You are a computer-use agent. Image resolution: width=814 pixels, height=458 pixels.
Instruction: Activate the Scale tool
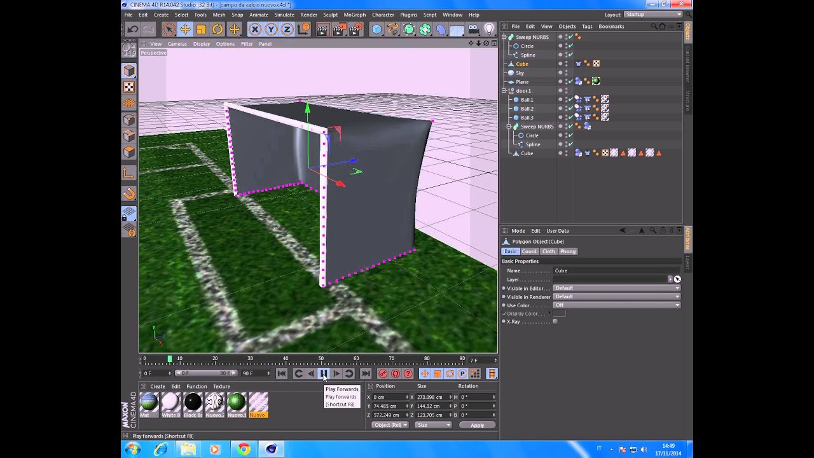202,29
